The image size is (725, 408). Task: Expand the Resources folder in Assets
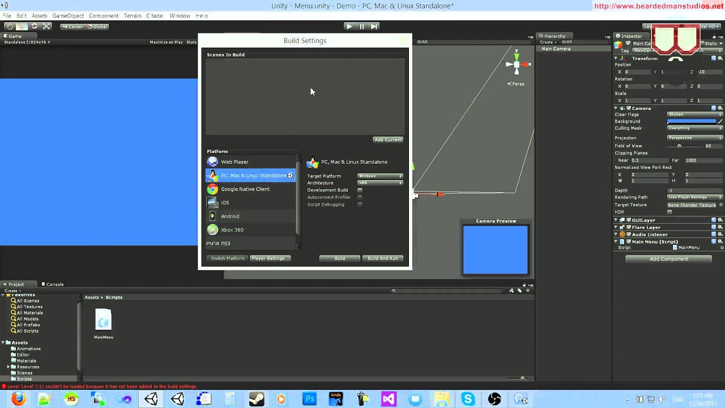[8, 367]
